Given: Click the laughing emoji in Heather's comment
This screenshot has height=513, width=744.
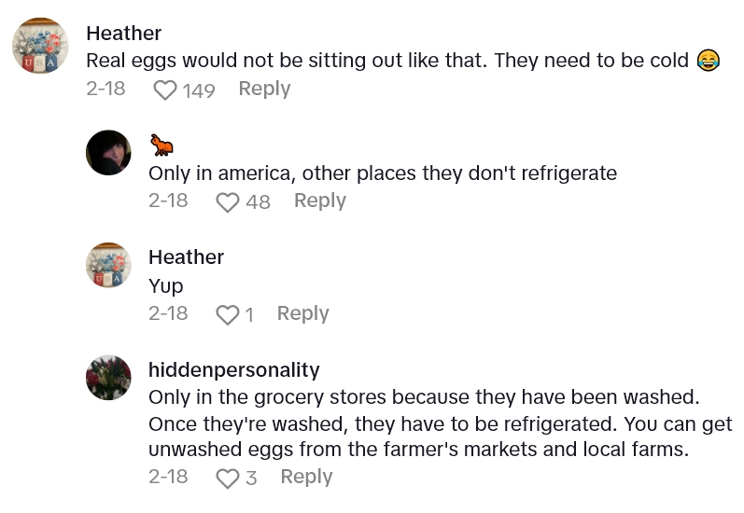Looking at the screenshot, I should (709, 61).
